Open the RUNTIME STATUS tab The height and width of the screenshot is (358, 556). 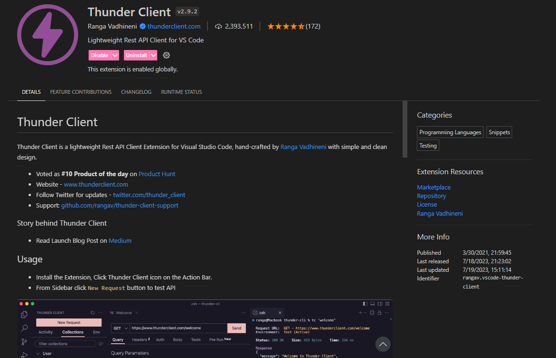point(182,92)
